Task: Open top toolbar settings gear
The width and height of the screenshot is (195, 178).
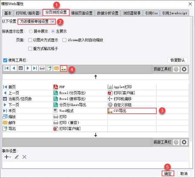Action: pyautogui.click(x=176, y=69)
